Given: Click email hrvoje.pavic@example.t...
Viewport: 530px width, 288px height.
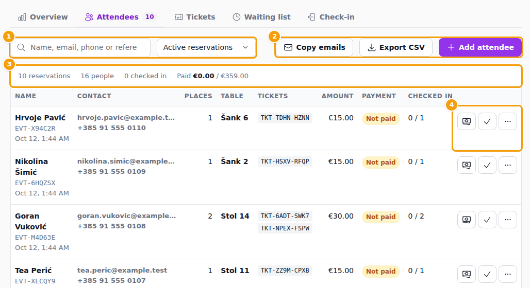Looking at the screenshot, I should click(x=126, y=118).
